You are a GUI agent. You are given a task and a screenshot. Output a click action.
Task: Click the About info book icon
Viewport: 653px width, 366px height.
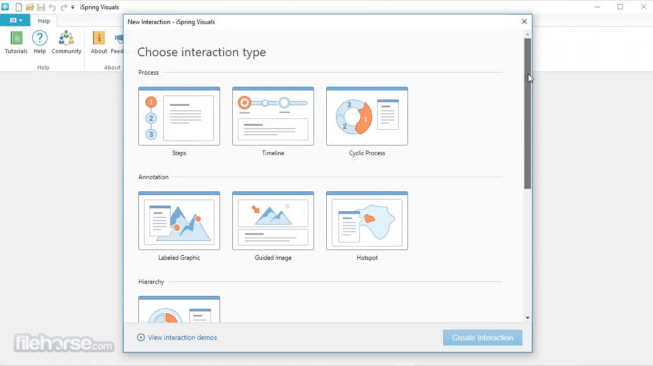click(98, 38)
